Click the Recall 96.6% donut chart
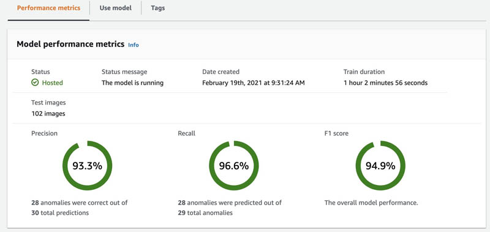The height and width of the screenshot is (232, 490). (x=234, y=165)
